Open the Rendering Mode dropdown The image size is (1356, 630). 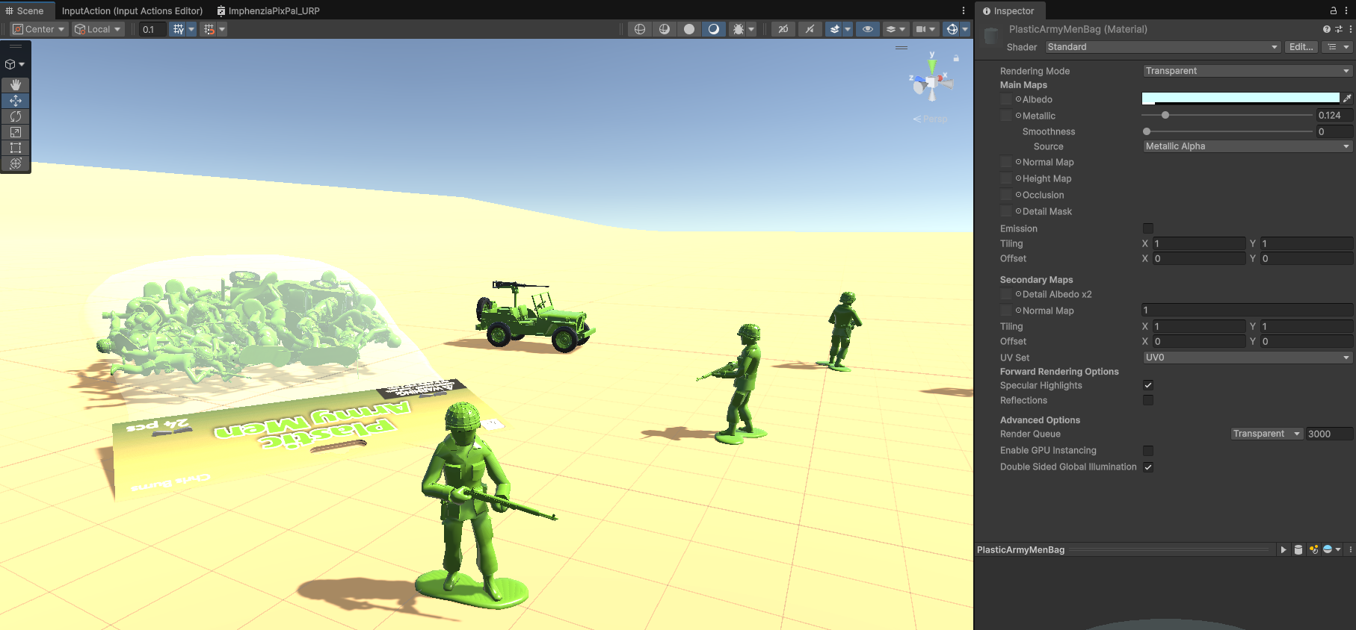click(1248, 71)
